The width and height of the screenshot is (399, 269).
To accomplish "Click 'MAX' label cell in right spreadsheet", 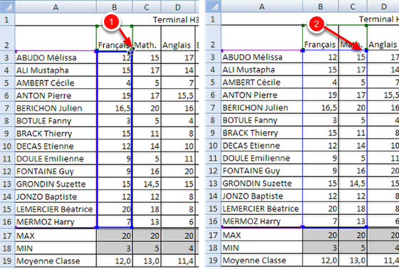I will click(262, 235).
